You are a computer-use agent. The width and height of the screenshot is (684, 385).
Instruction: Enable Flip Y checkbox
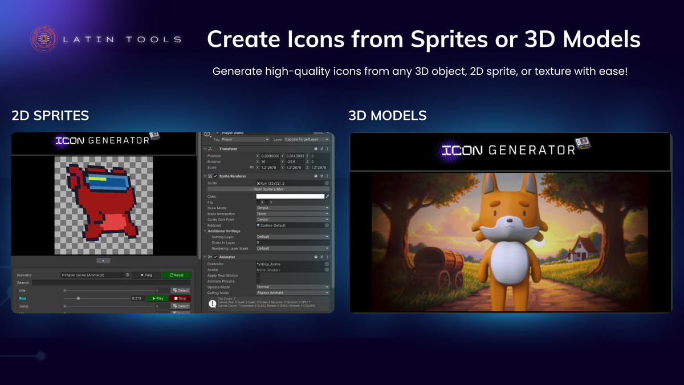pos(267,202)
